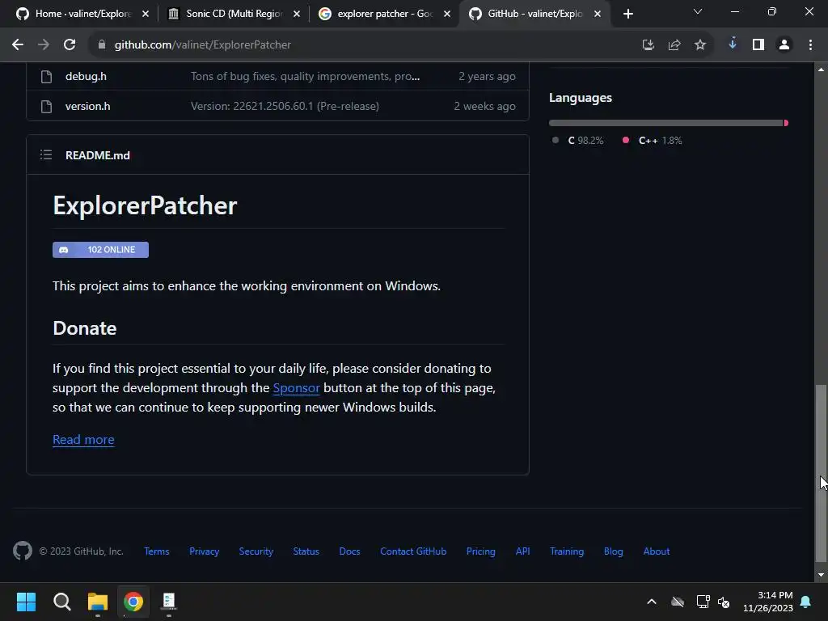
Task: Click the Read more link
Action: click(83, 439)
